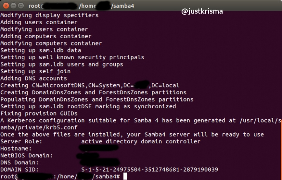Click the "Adding DNS accounts" output line
The width and height of the screenshot is (282, 180).
tap(33, 78)
